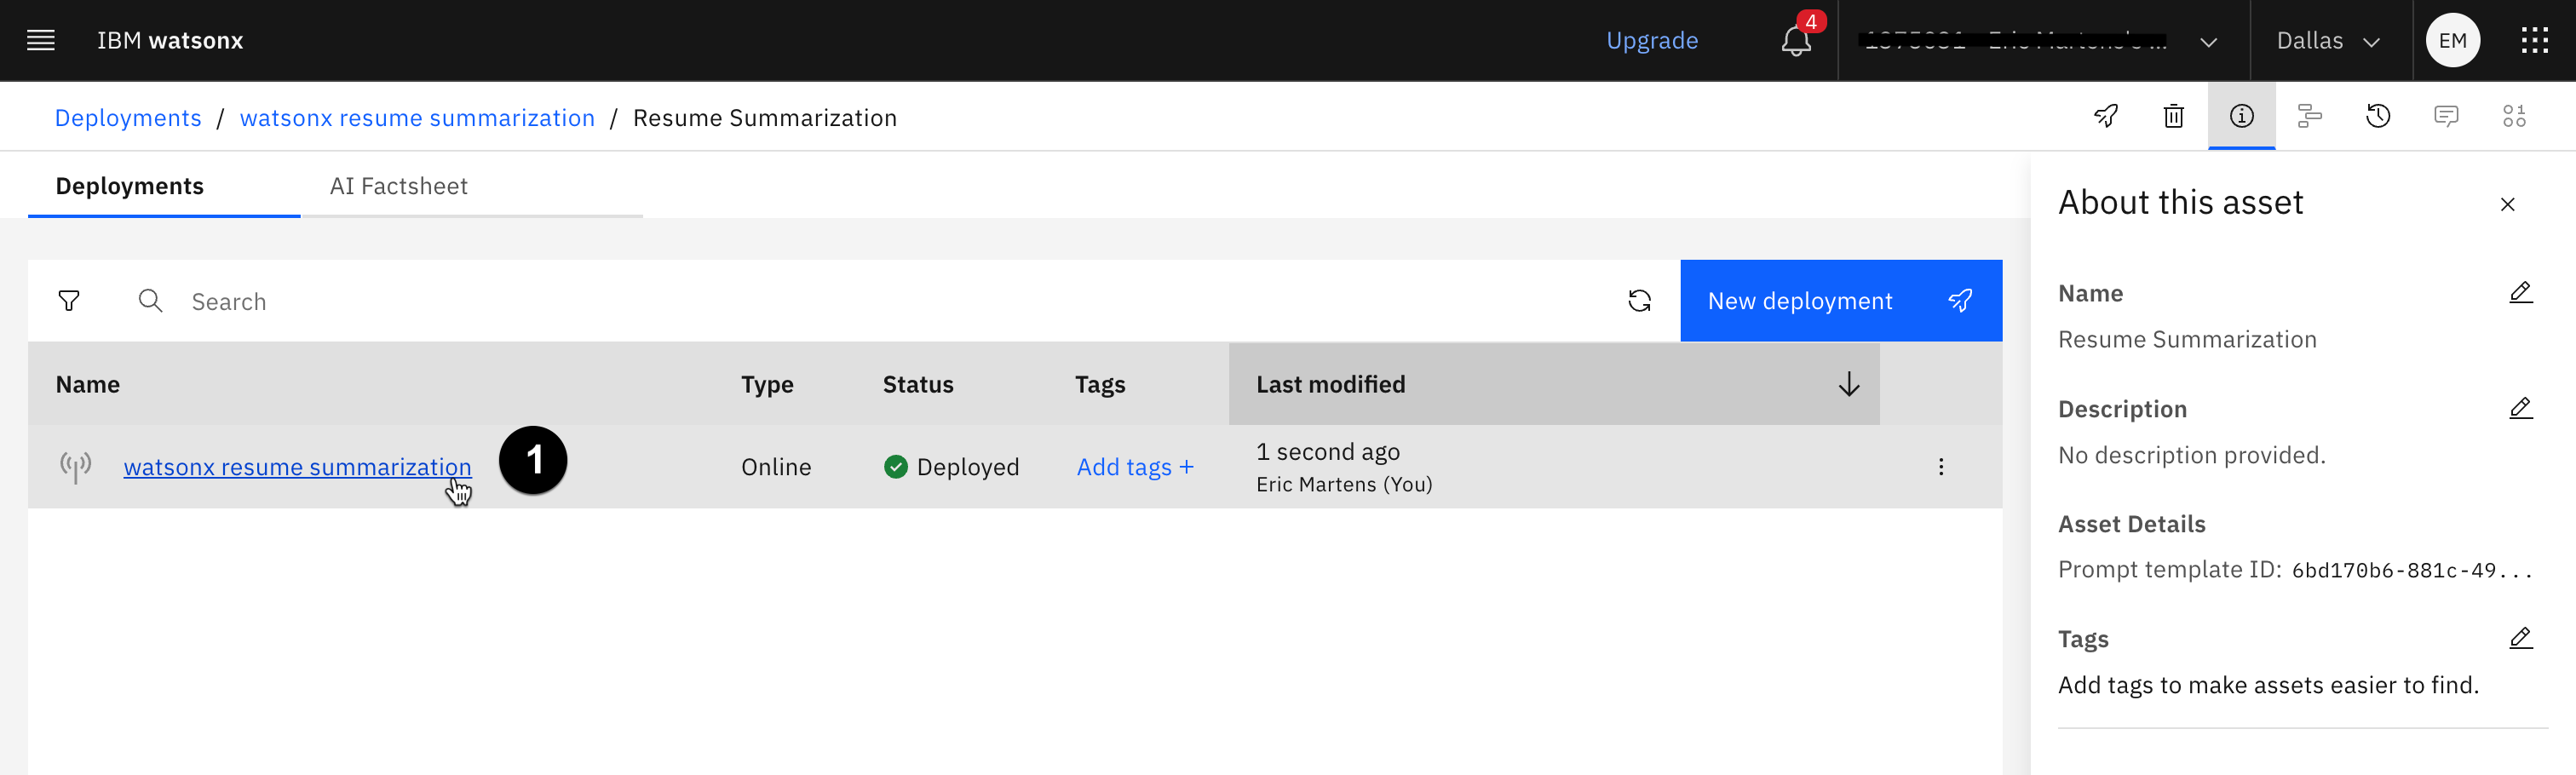The height and width of the screenshot is (775, 2576).
Task: Open the notifications bell
Action: click(x=1796, y=41)
